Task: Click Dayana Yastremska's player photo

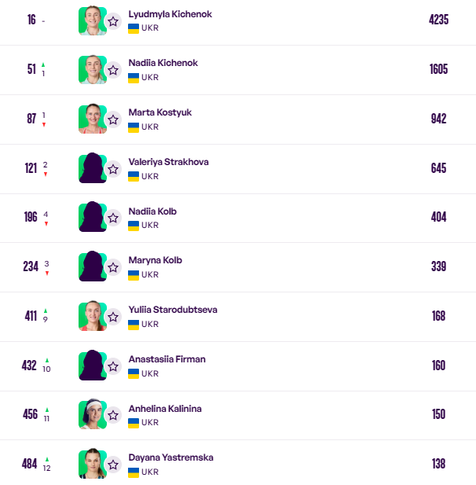Action: 92,464
